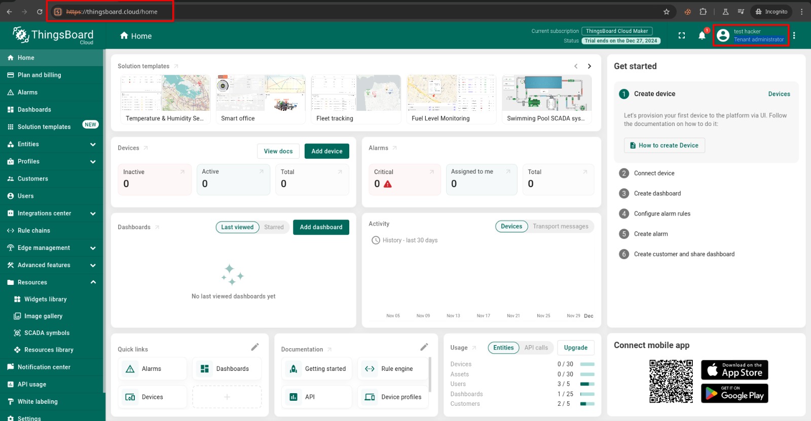Open Fleet tracking solution template
The image size is (811, 421).
pyautogui.click(x=356, y=99)
